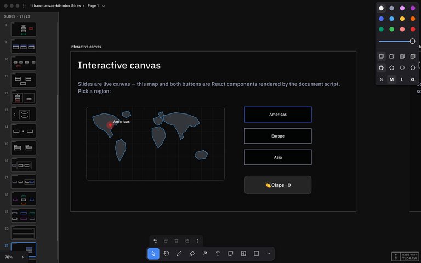Activate the Text tool
The height and width of the screenshot is (263, 421).
coord(218,254)
